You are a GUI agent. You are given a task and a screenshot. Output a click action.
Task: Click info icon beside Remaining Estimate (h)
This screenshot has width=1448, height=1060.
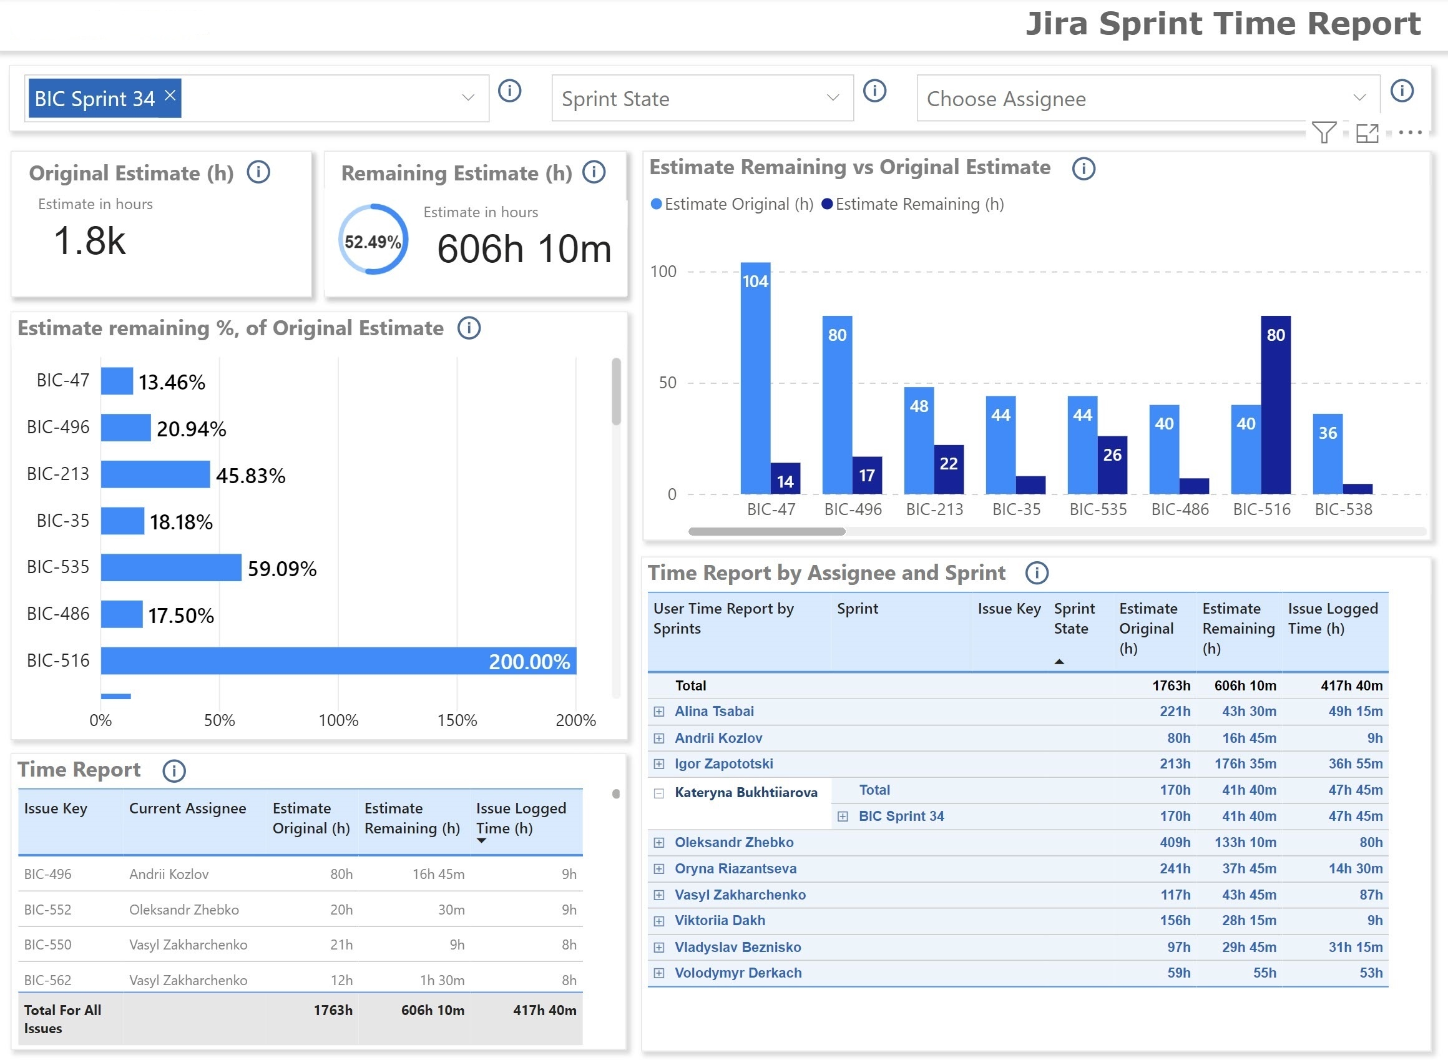click(x=594, y=172)
